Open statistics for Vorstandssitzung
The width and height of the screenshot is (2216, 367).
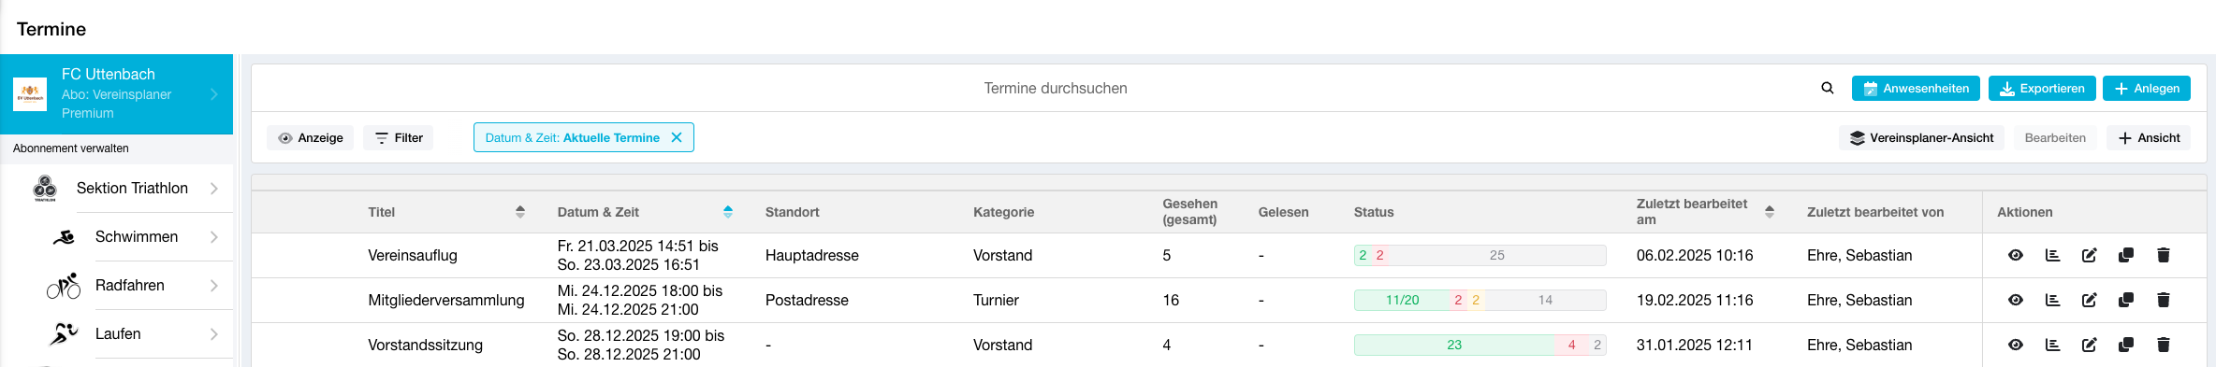[2052, 345]
